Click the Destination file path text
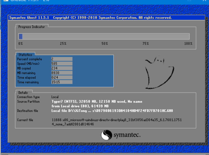 [x=112, y=111]
